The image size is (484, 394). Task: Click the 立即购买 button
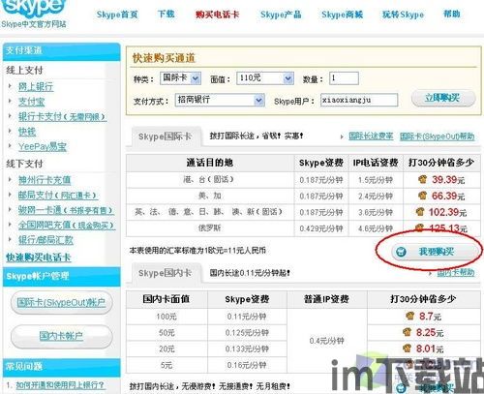tap(443, 98)
